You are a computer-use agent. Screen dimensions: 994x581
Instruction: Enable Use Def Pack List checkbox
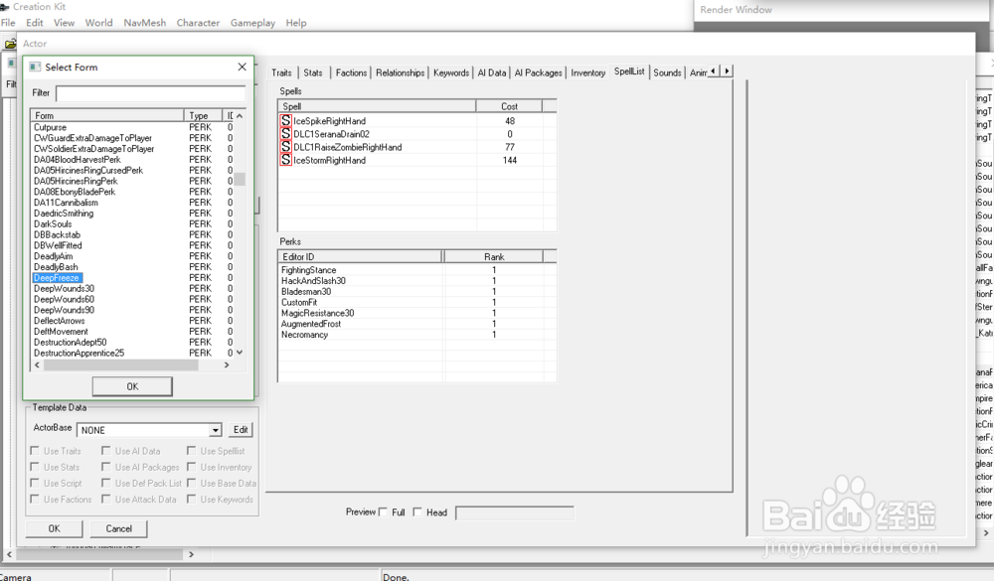click(106, 483)
